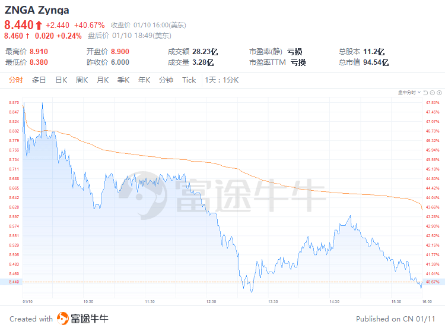This screenshot has height=331, width=445.
Task: Switch to the 分钟 tab
Action: (x=166, y=80)
